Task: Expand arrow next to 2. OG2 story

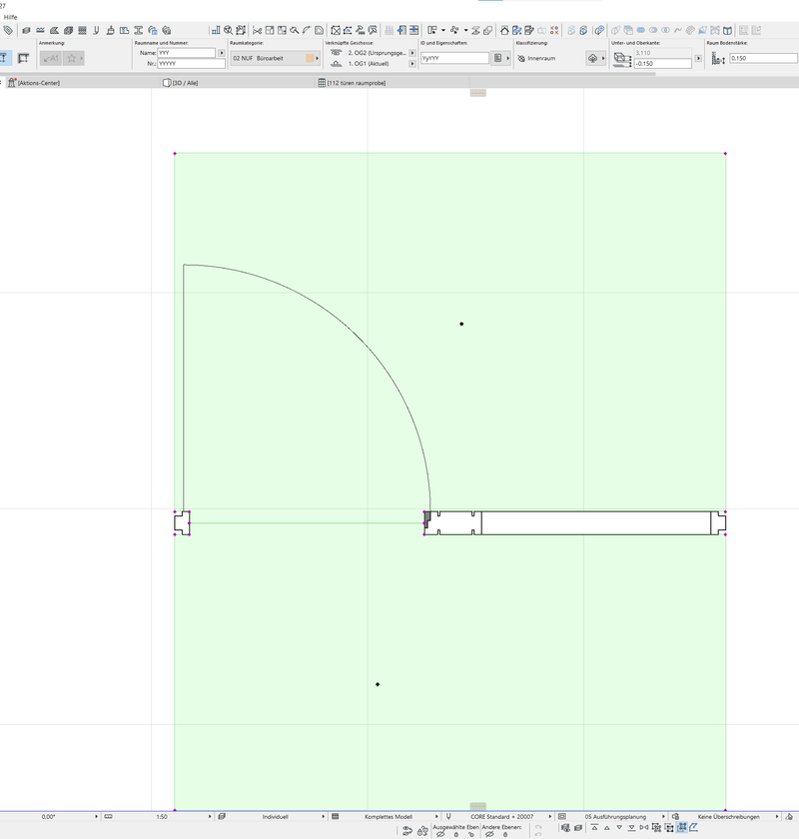Action: (x=412, y=53)
